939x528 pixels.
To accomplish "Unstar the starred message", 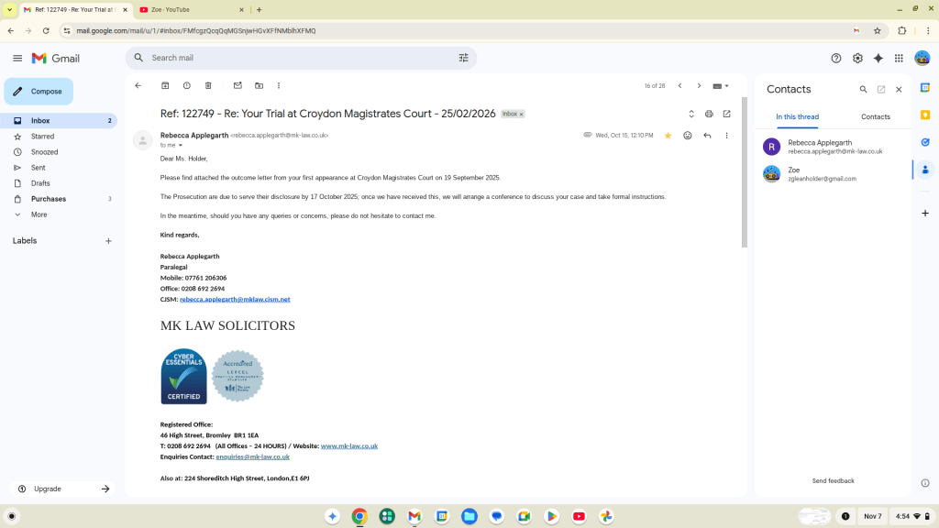I will click(668, 135).
